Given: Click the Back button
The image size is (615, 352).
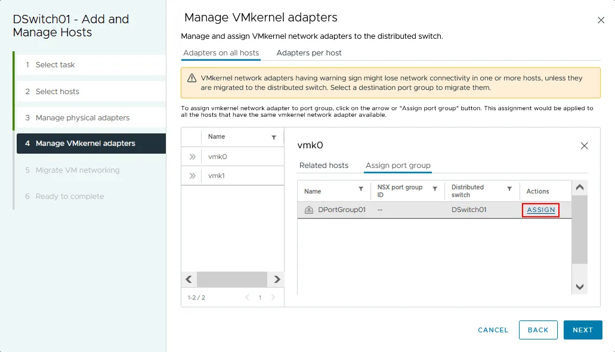Looking at the screenshot, I should pyautogui.click(x=537, y=330).
